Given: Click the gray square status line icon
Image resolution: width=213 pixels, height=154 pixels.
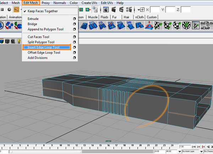Looking at the screenshot, I should pos(2,10).
